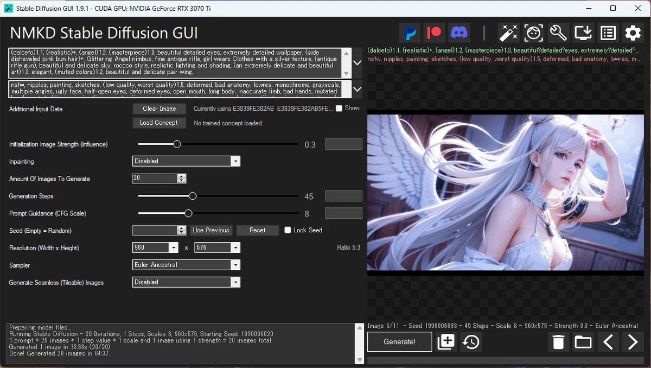Toggle the Show init image checkbox
Viewport: 651px width, 368px height.
(339, 109)
